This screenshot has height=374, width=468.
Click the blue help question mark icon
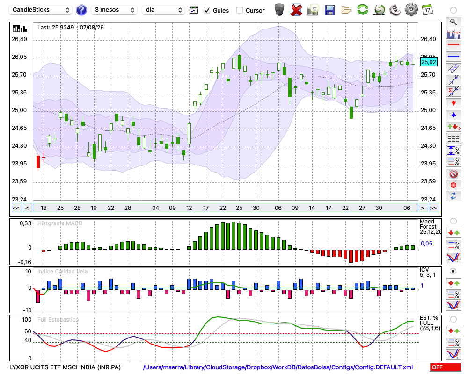click(x=81, y=10)
